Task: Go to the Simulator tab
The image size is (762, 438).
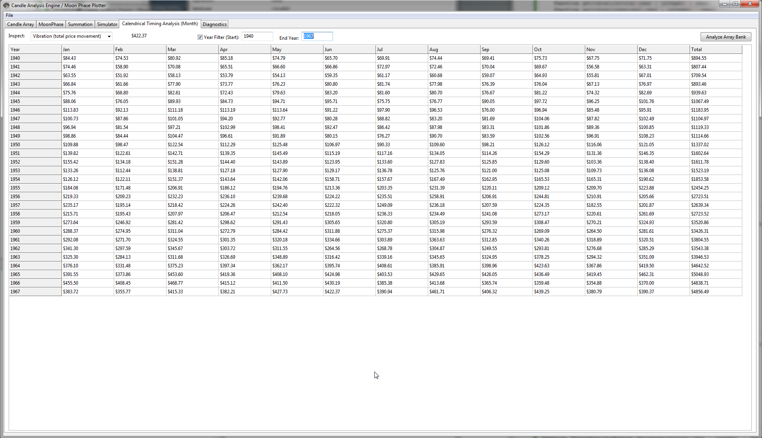Action: [x=107, y=24]
